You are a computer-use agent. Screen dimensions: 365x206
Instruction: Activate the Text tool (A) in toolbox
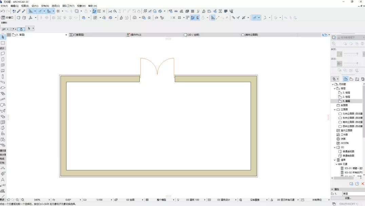tap(3, 180)
